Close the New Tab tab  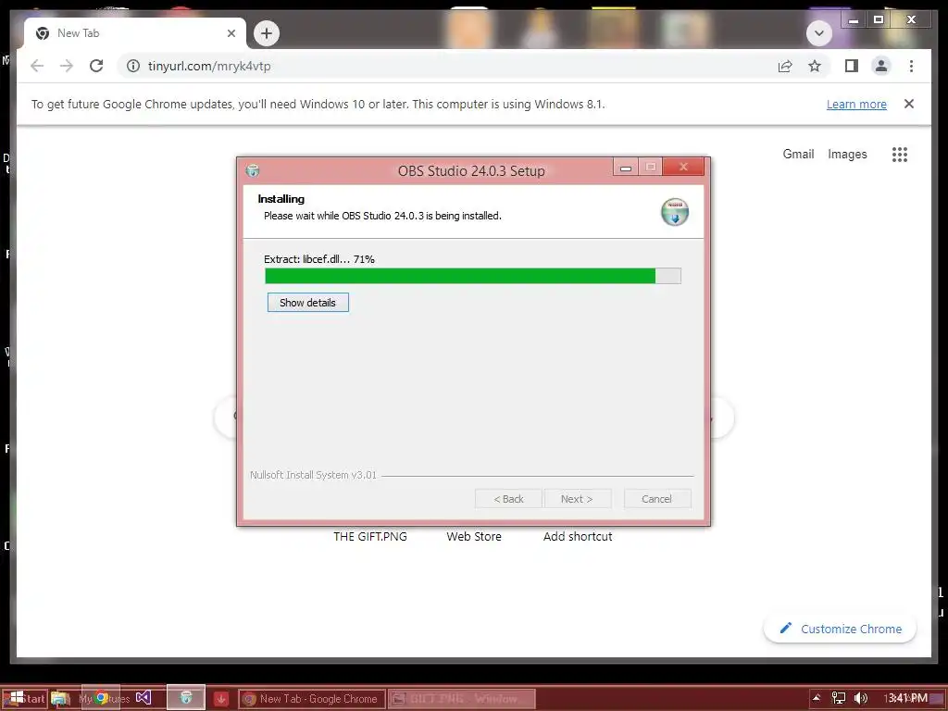click(231, 33)
